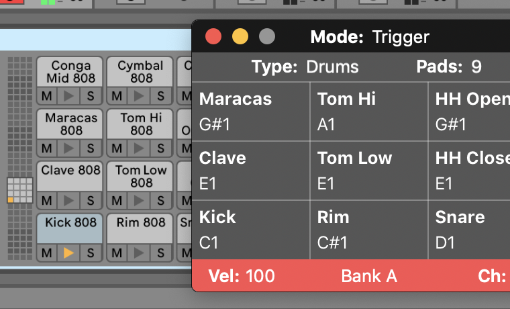Select the Bank A label
This screenshot has height=309, width=510.
tap(369, 276)
